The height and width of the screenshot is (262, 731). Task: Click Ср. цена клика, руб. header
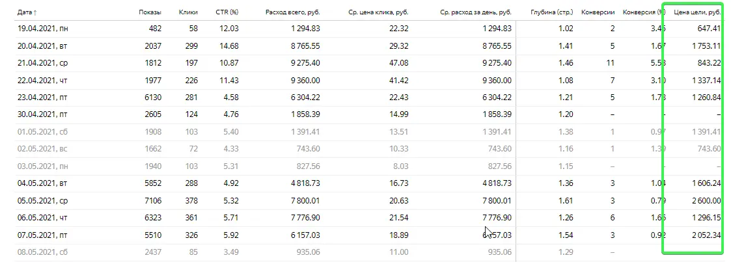pyautogui.click(x=379, y=12)
